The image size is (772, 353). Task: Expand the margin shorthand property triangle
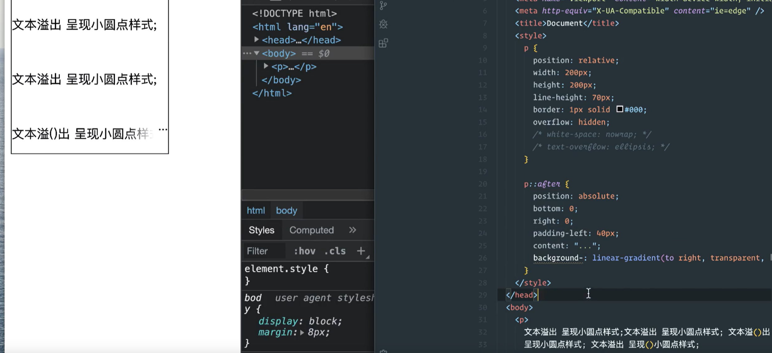point(302,332)
